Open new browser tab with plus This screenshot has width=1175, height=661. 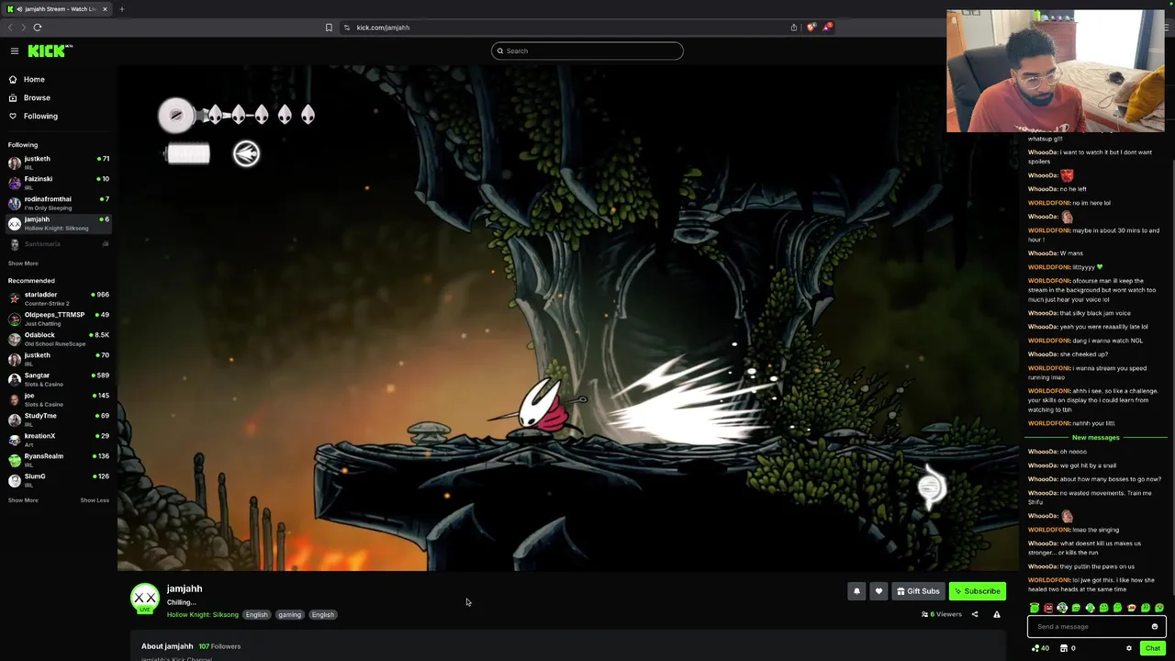coord(121,9)
